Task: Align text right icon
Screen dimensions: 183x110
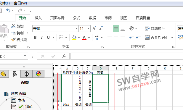Action: click(123, 38)
